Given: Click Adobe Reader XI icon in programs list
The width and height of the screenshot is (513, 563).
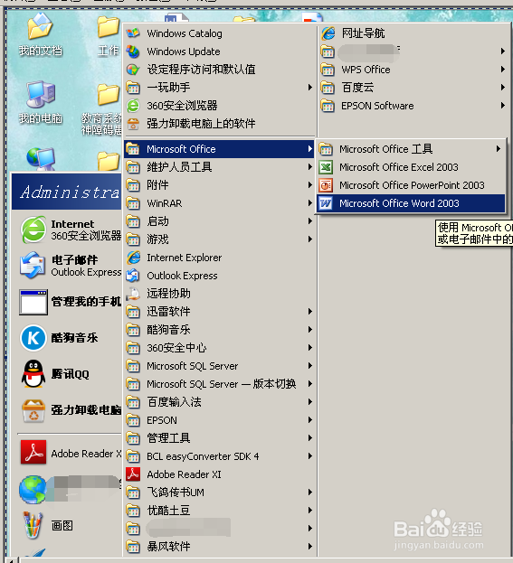Looking at the screenshot, I should click(133, 474).
